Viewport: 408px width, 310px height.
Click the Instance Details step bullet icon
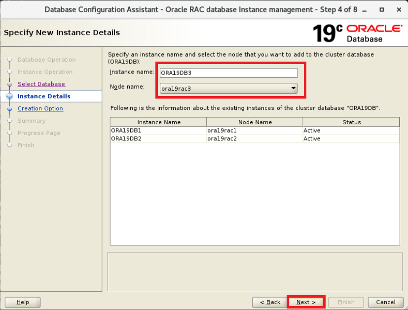click(x=10, y=97)
